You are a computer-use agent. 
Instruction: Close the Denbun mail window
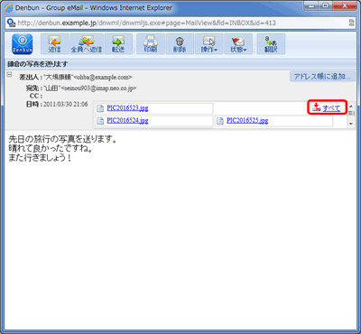(x=345, y=6)
